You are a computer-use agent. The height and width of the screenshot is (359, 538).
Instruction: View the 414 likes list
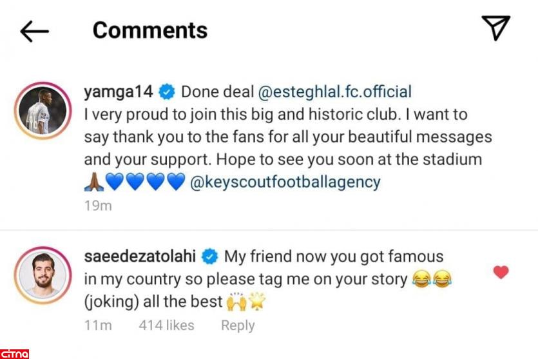coord(166,325)
